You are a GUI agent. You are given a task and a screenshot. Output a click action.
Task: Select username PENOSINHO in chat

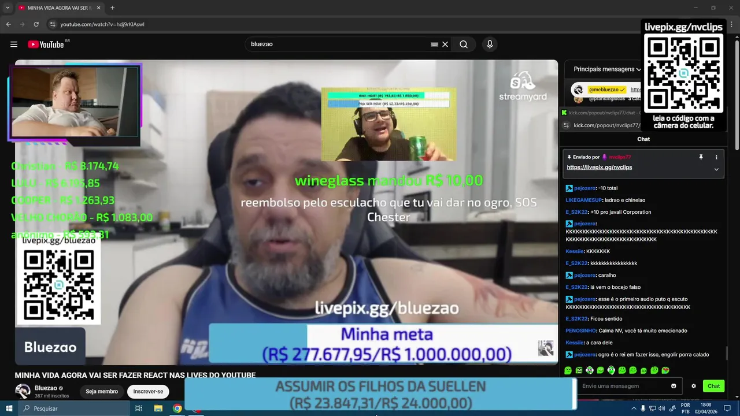pos(580,331)
